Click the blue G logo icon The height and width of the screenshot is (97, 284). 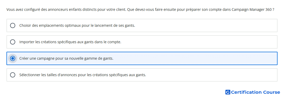tap(228, 92)
